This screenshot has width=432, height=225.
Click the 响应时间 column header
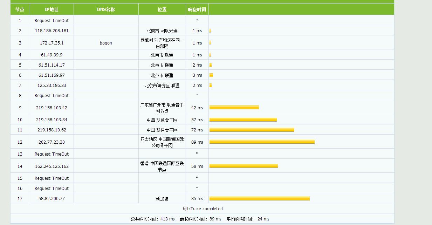click(197, 9)
